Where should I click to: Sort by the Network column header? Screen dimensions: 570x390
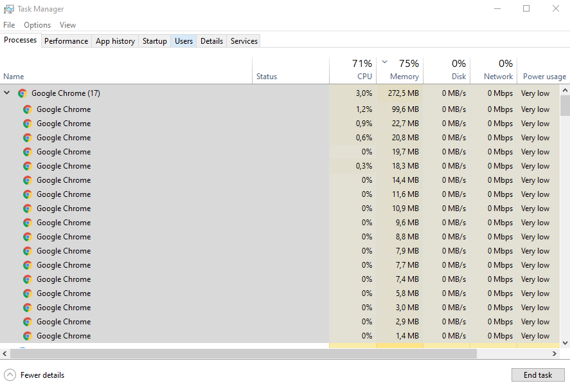(x=494, y=71)
